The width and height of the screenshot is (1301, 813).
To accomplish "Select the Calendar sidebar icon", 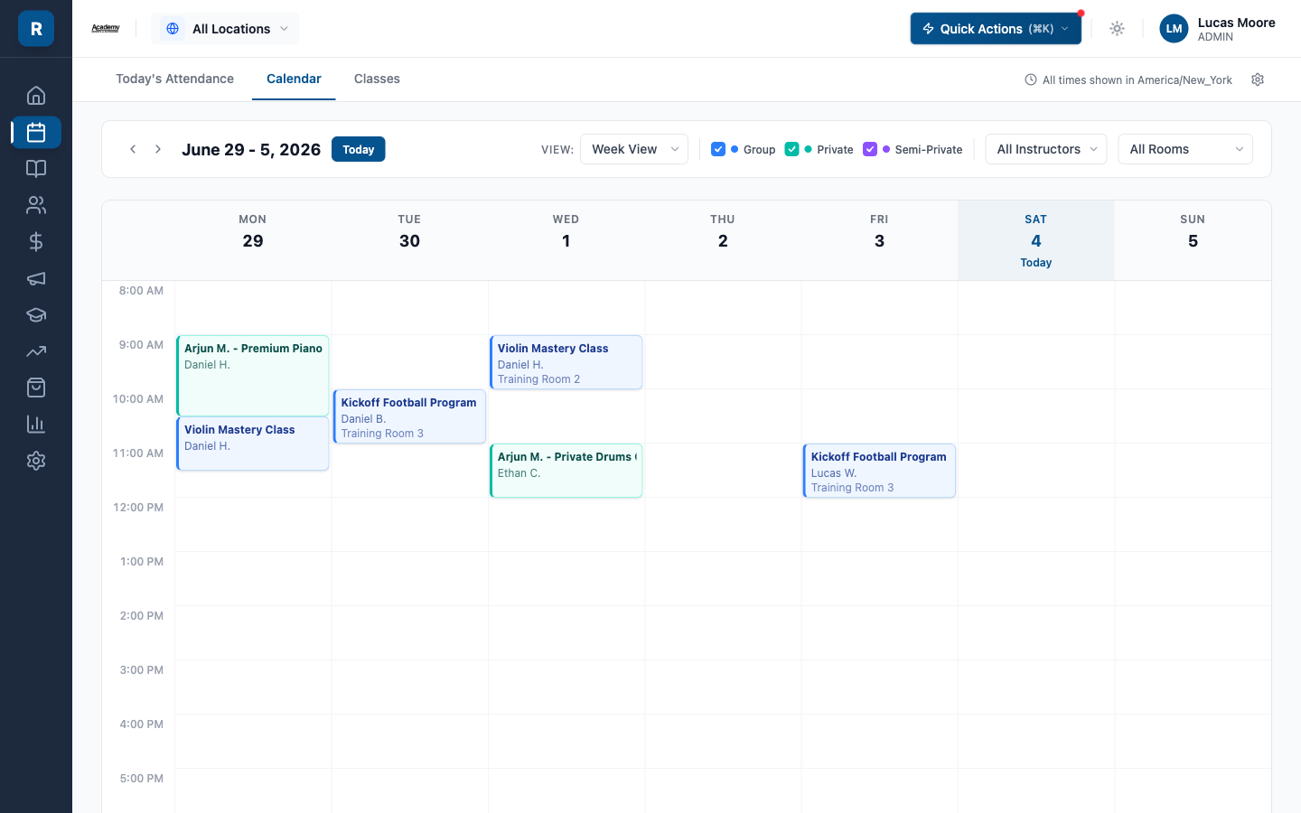I will (36, 132).
